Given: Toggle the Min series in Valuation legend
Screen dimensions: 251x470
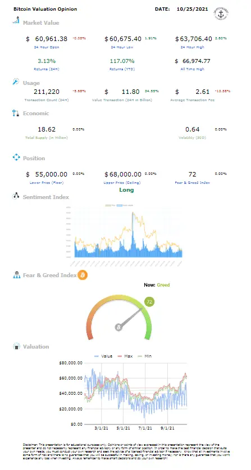Looking at the screenshot, I should (145, 356).
